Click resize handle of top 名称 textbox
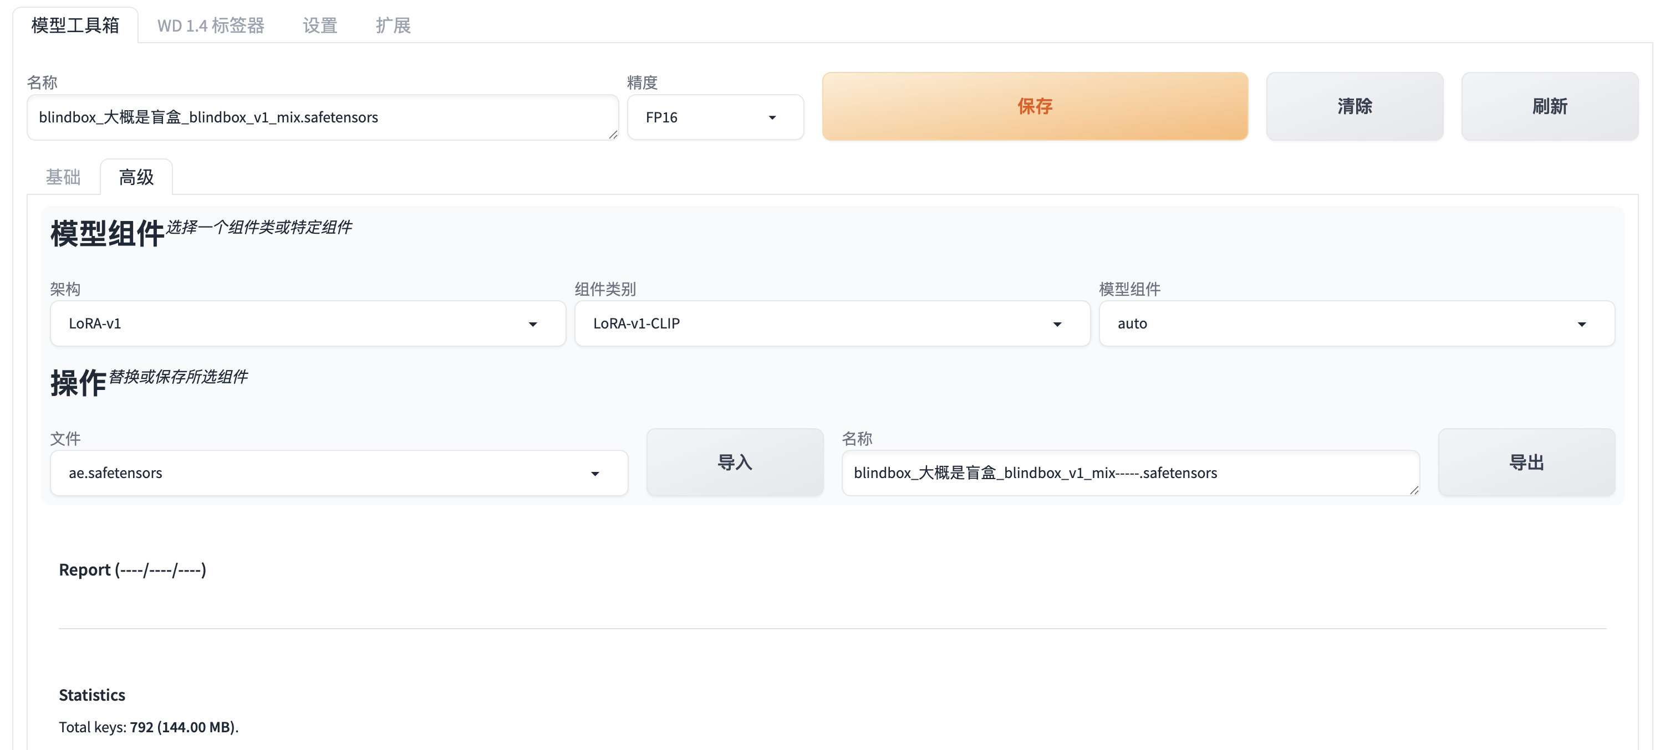Image resolution: width=1670 pixels, height=750 pixels. tap(613, 135)
